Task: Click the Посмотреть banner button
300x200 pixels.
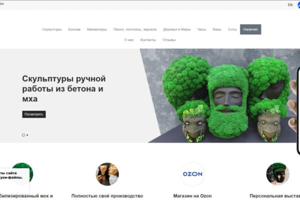Action: [x=34, y=114]
